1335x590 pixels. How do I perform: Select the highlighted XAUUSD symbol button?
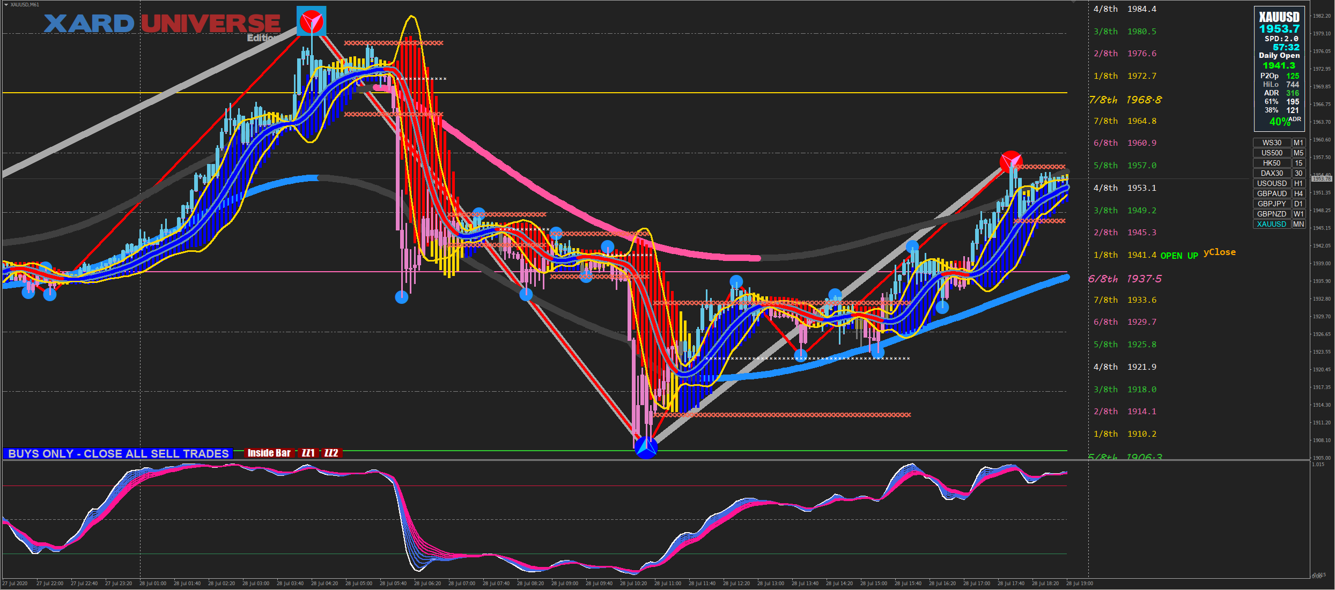[x=1271, y=224]
